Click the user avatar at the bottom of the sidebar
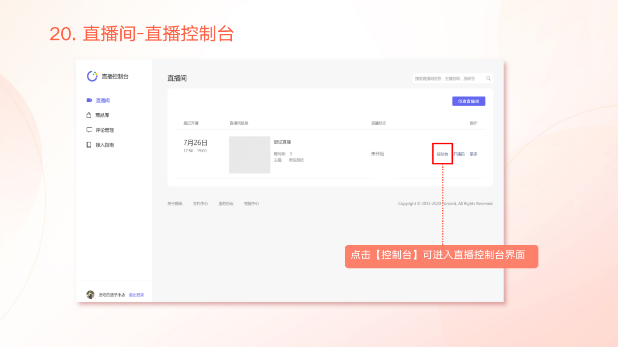 coord(90,294)
